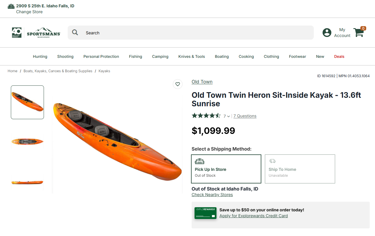375x236 pixels.
Task: Select Ship To Home shipping option
Action: 300,169
